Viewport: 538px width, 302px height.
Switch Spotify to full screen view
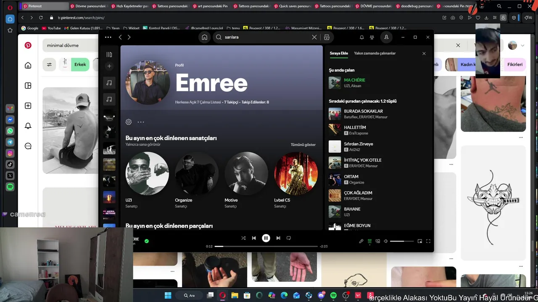pos(428,241)
